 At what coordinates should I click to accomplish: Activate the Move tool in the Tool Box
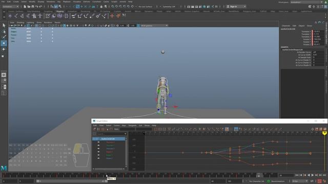(4, 43)
